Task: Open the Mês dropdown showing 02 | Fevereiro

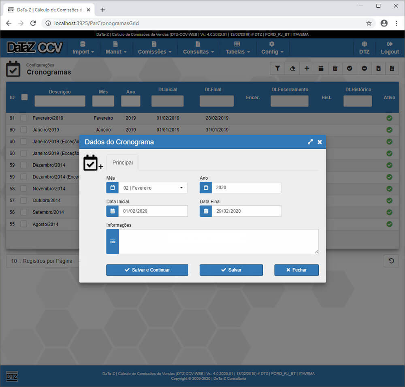Action: point(153,188)
